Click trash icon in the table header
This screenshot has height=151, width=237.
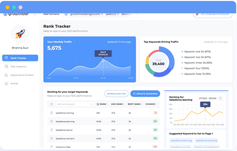pos(51,104)
